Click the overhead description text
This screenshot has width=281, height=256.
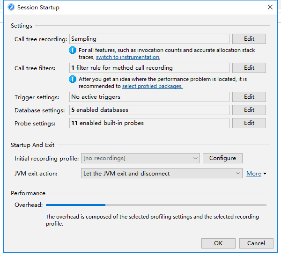[152, 220]
